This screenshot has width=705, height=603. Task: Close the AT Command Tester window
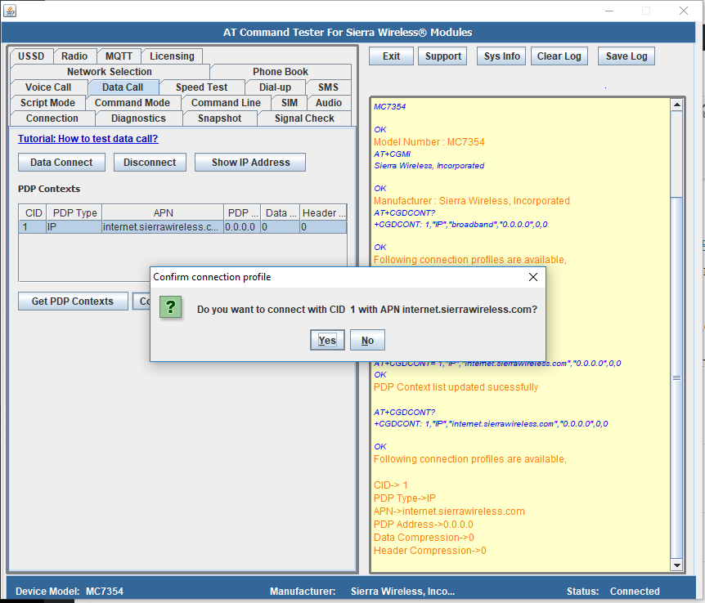[684, 11]
